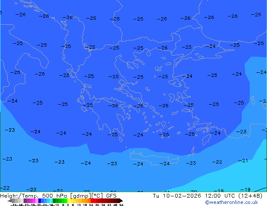267x206 pixels.
Task: Click the "GFS" model label
Action: 111,196
